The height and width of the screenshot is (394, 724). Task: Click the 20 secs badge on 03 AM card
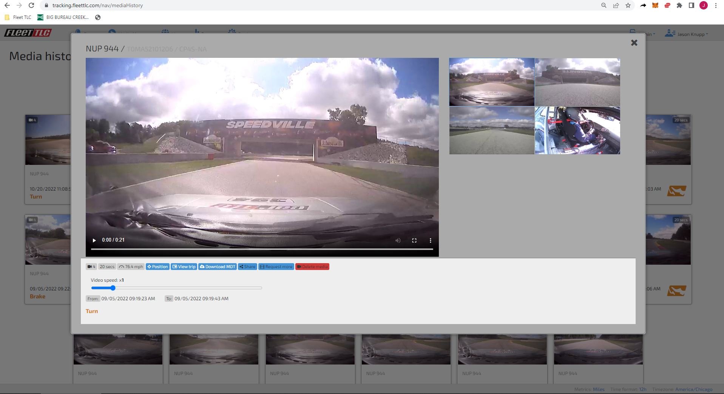[681, 120]
